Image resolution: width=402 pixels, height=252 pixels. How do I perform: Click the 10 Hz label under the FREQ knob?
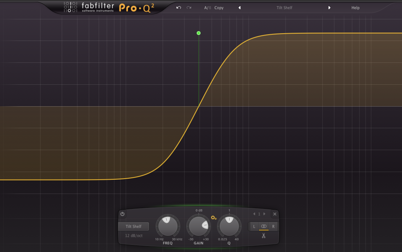coord(159,239)
